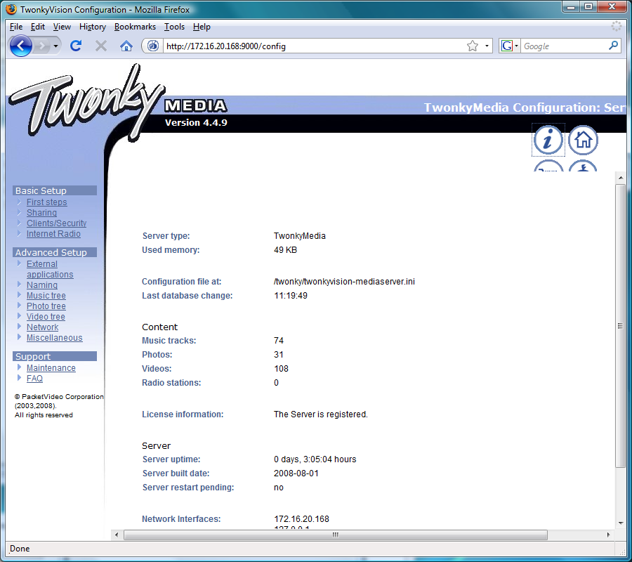Screen dimensions: 632x562
Task: Click the Videos count 108
Action: pos(281,369)
